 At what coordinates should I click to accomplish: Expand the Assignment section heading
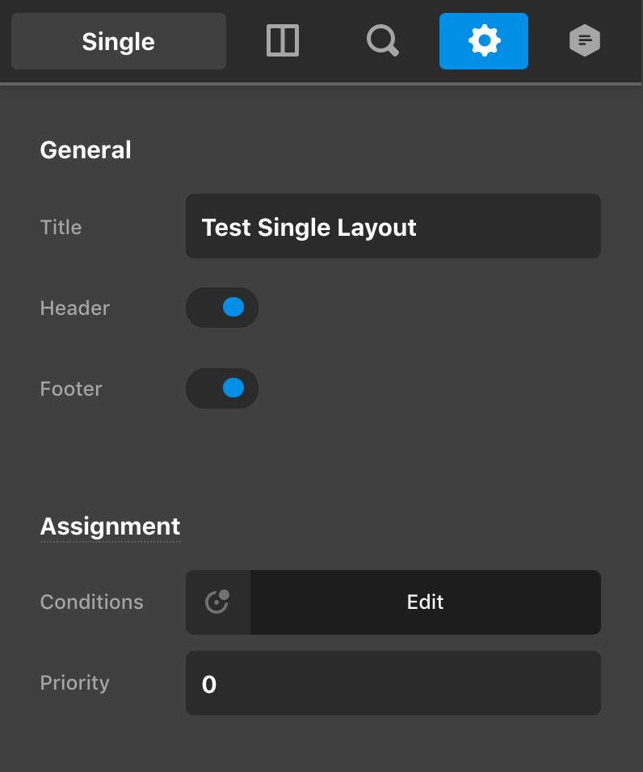[x=110, y=527]
